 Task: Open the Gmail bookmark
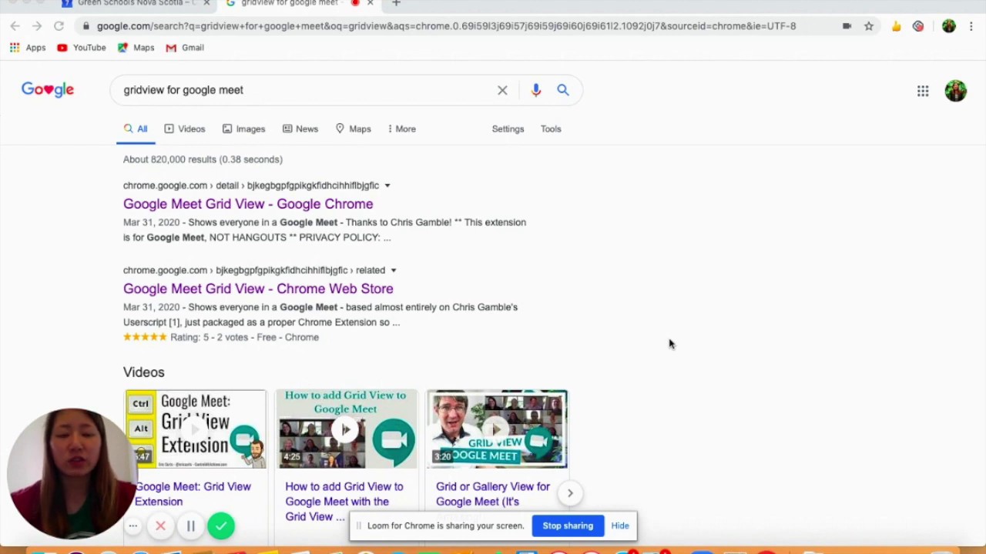(185, 48)
